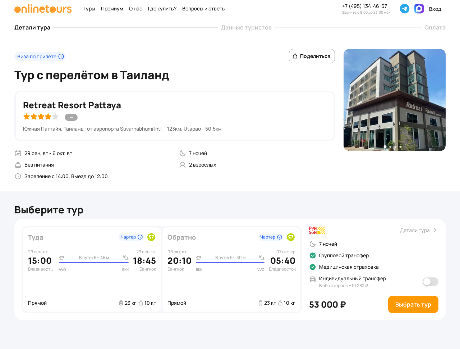The height and width of the screenshot is (349, 460).
Task: Open Вопросы и ответы page
Action: pos(204,9)
